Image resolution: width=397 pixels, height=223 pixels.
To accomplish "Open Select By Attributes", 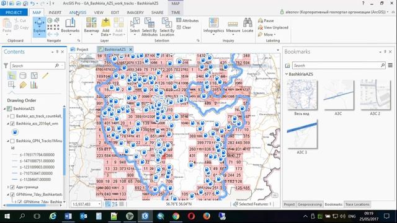I will [x=149, y=27].
